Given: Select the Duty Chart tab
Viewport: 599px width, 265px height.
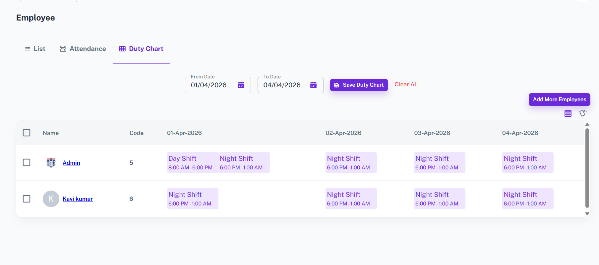Looking at the screenshot, I should click(x=142, y=49).
